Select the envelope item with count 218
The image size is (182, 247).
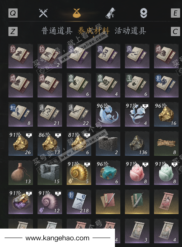(79, 202)
